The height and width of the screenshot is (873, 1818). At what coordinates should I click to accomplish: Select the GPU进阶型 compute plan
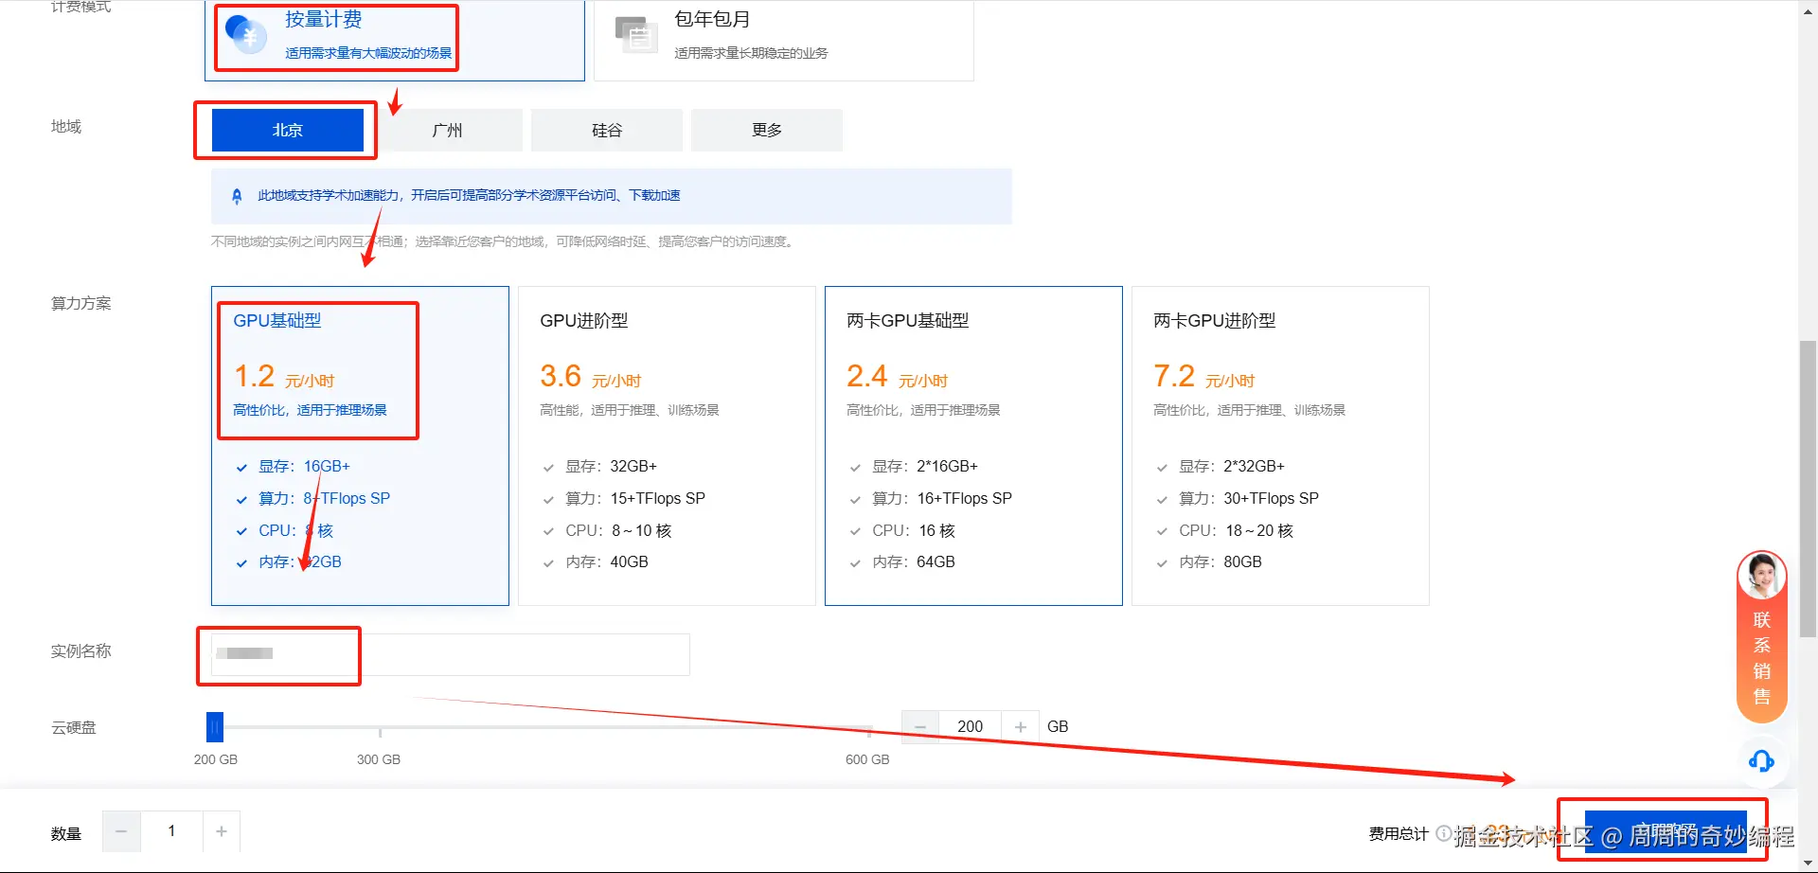click(x=667, y=445)
